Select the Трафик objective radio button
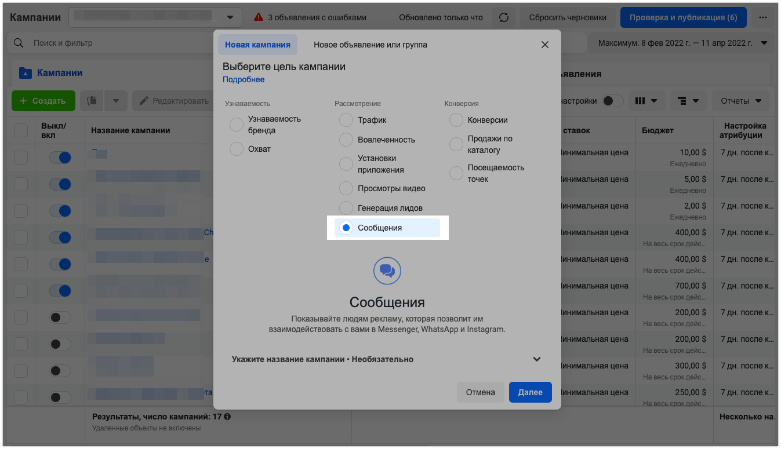Screen dimensions: 781x449 click(x=346, y=120)
